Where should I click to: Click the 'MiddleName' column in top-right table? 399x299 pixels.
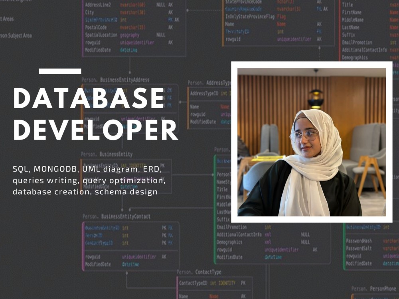click(x=370, y=20)
